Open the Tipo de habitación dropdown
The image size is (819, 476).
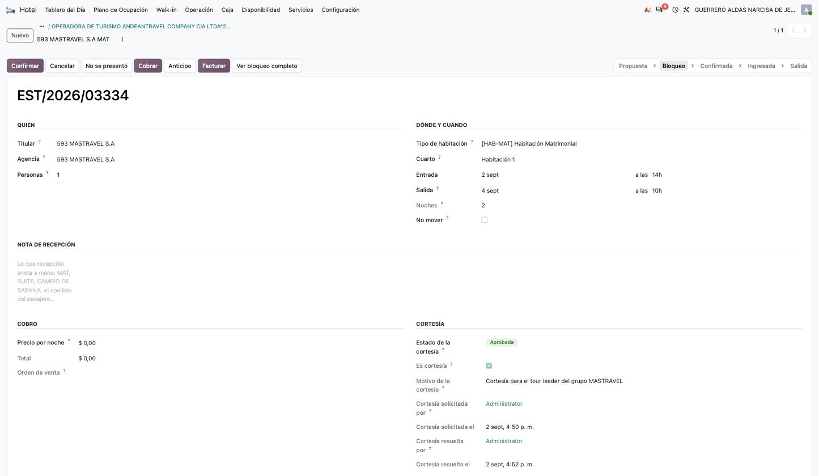click(x=642, y=144)
